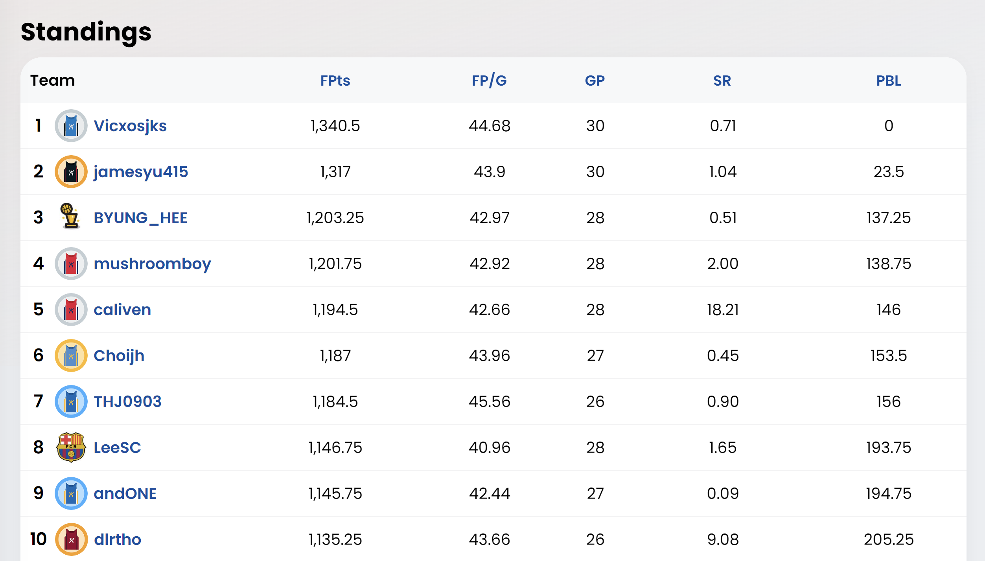Click BYUNG_HEE trophy avatar icon
Image resolution: width=985 pixels, height=561 pixels.
pos(71,216)
